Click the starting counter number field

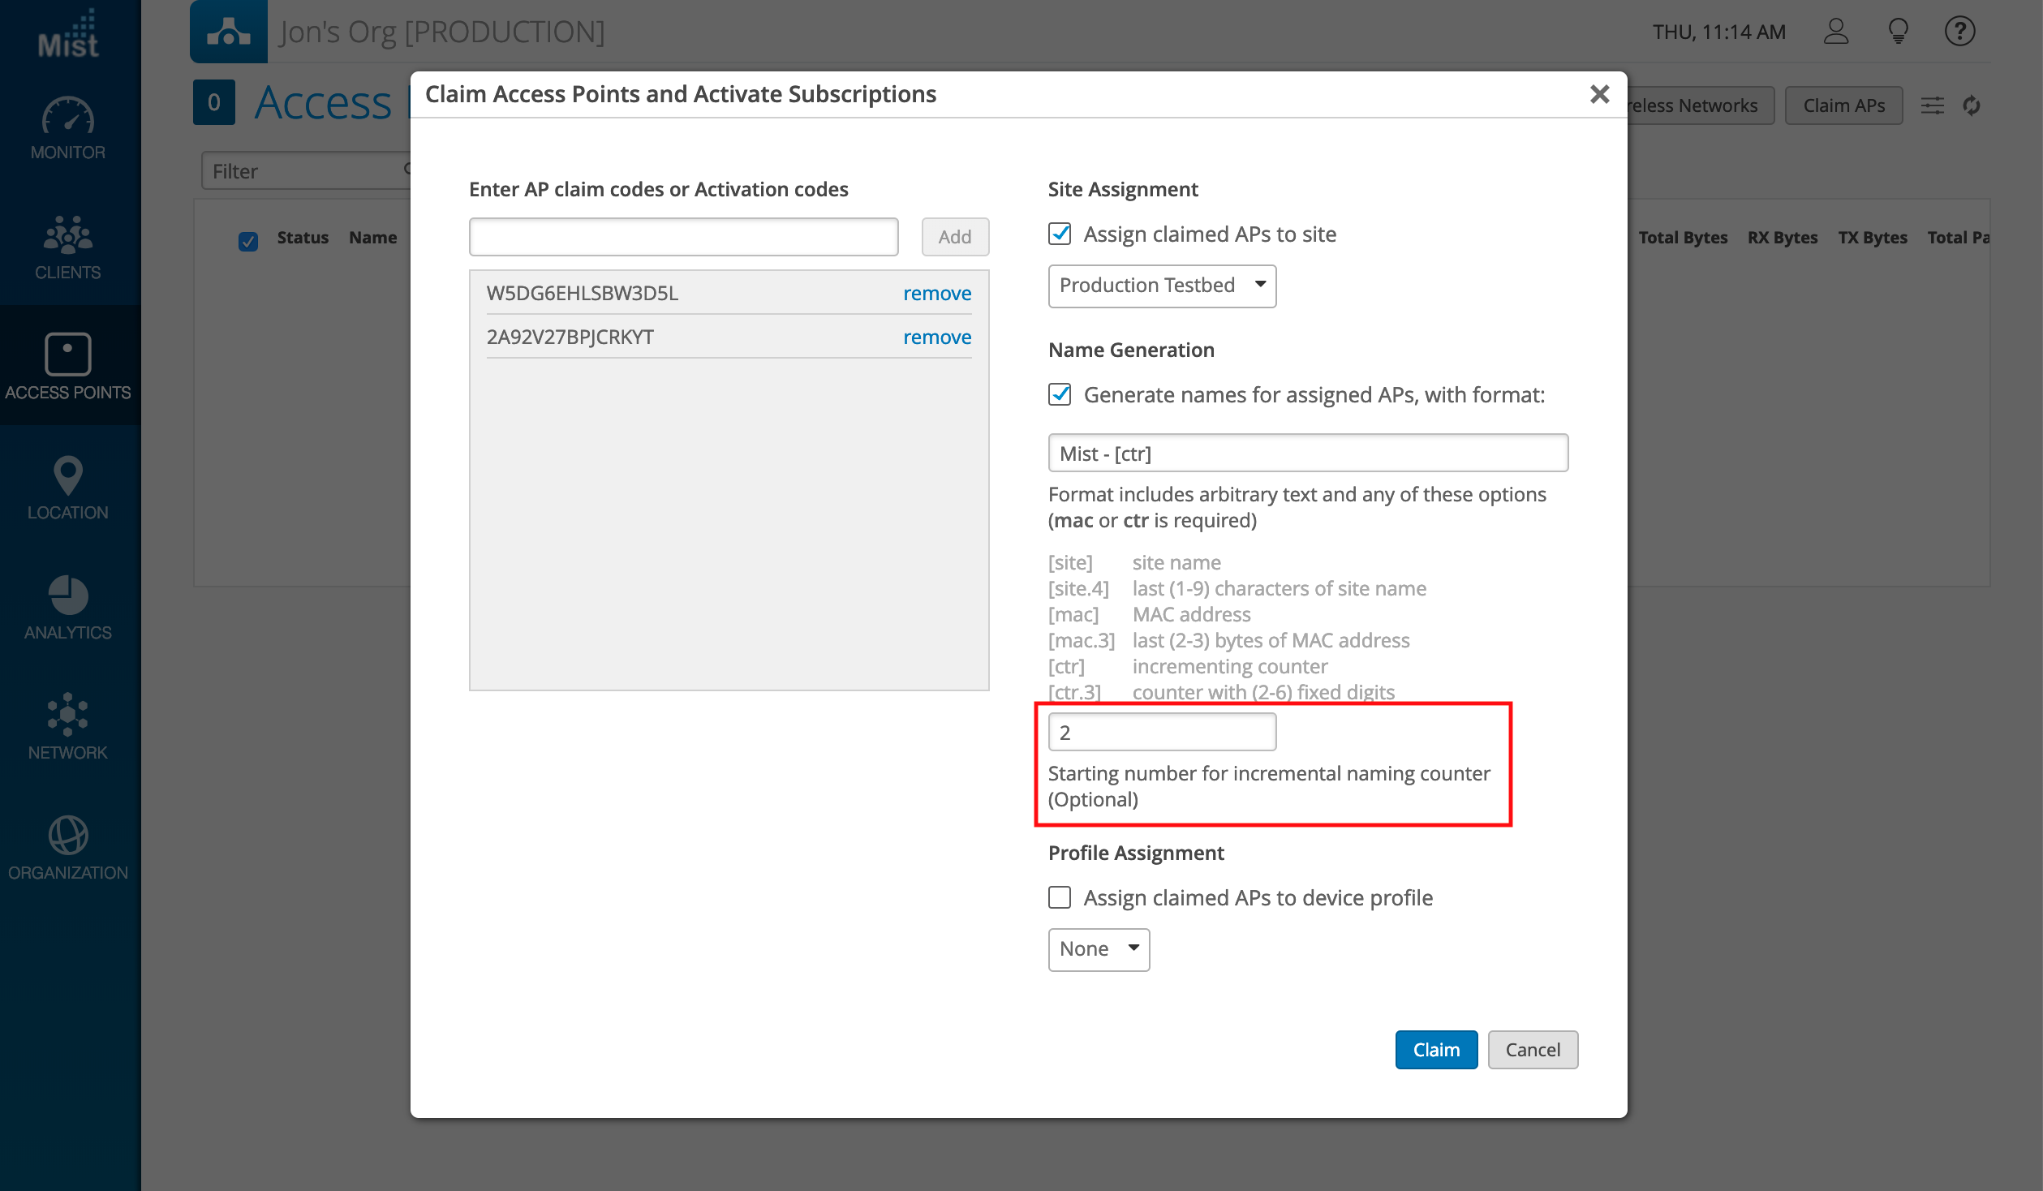tap(1161, 733)
